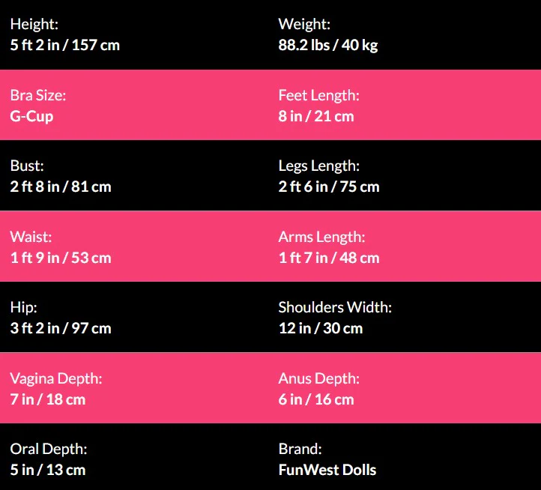Select the 88.2 lbs / 40 kg value
The width and height of the screenshot is (541, 490).
[x=328, y=45]
